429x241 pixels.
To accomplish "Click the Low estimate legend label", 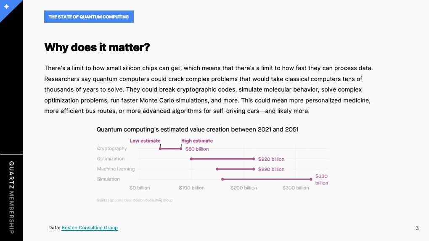I will click(145, 141).
